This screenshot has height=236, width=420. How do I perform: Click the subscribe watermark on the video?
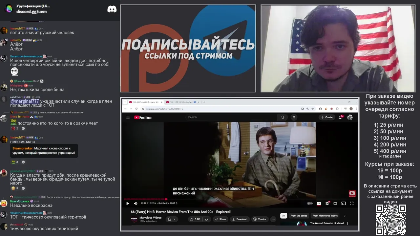352,193
